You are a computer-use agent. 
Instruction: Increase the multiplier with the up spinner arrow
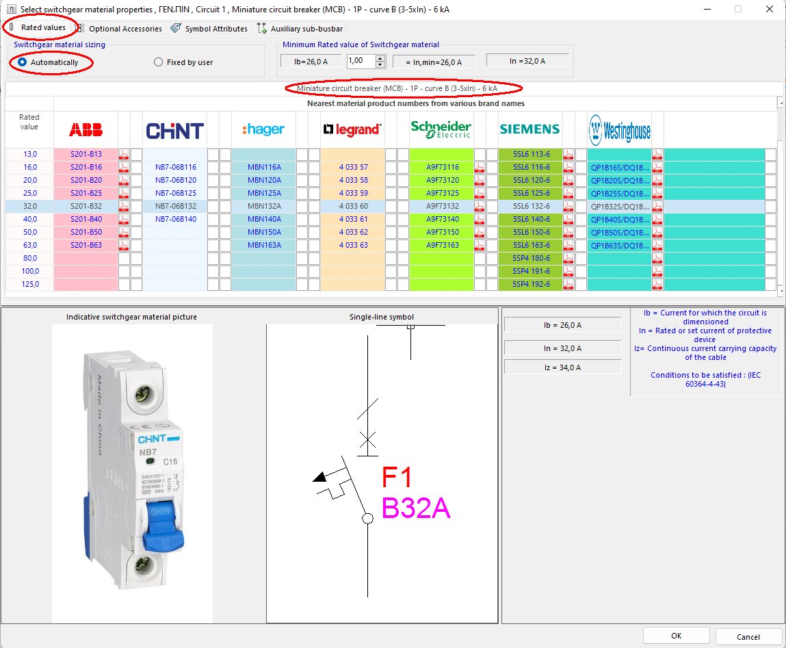click(380, 57)
